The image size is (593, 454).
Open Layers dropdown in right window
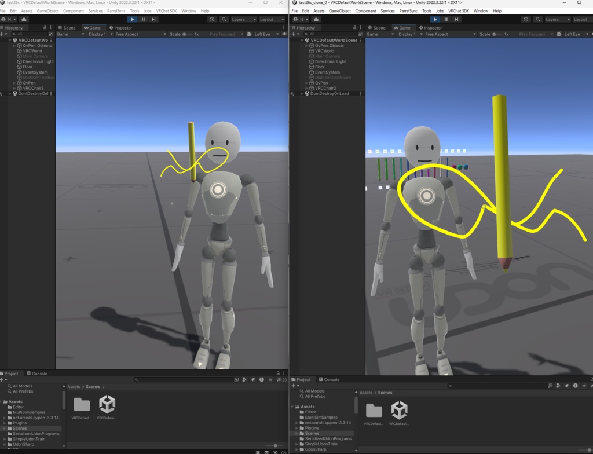tap(557, 19)
